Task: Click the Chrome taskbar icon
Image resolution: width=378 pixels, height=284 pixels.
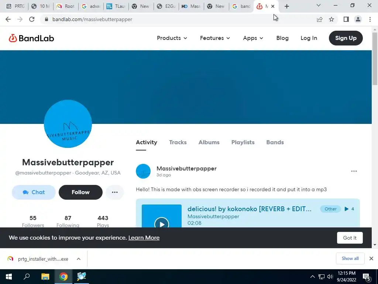Action: click(63, 277)
